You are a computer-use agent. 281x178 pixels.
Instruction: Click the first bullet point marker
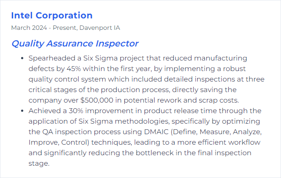tap(22, 58)
